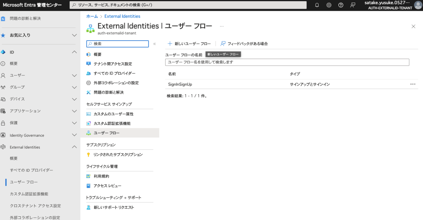Image resolution: width=423 pixels, height=220 pixels.
Task: Click the カスタム認証拡張機能 icon in blade menu
Action: click(89, 123)
